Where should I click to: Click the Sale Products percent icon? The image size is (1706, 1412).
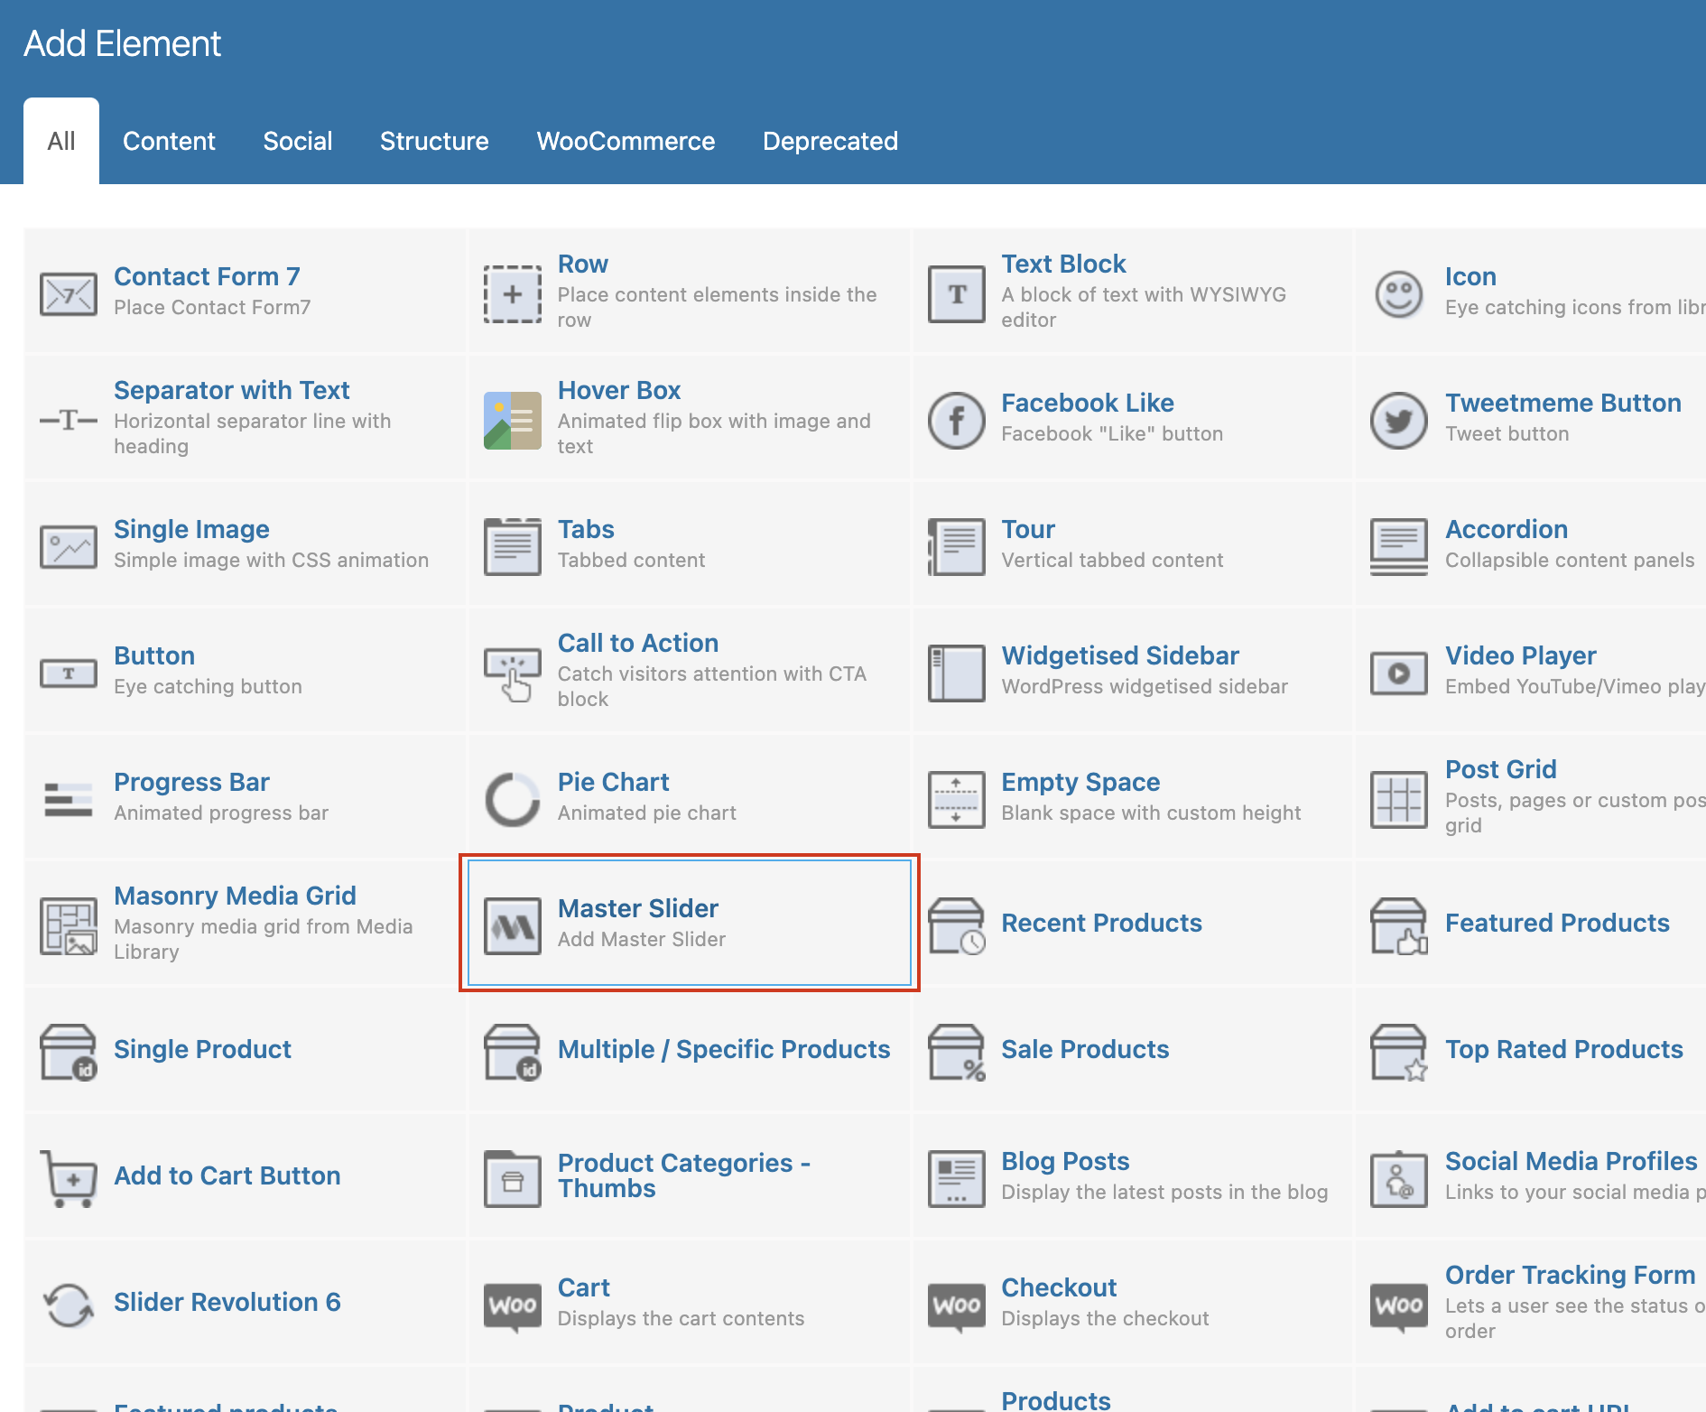[957, 1052]
